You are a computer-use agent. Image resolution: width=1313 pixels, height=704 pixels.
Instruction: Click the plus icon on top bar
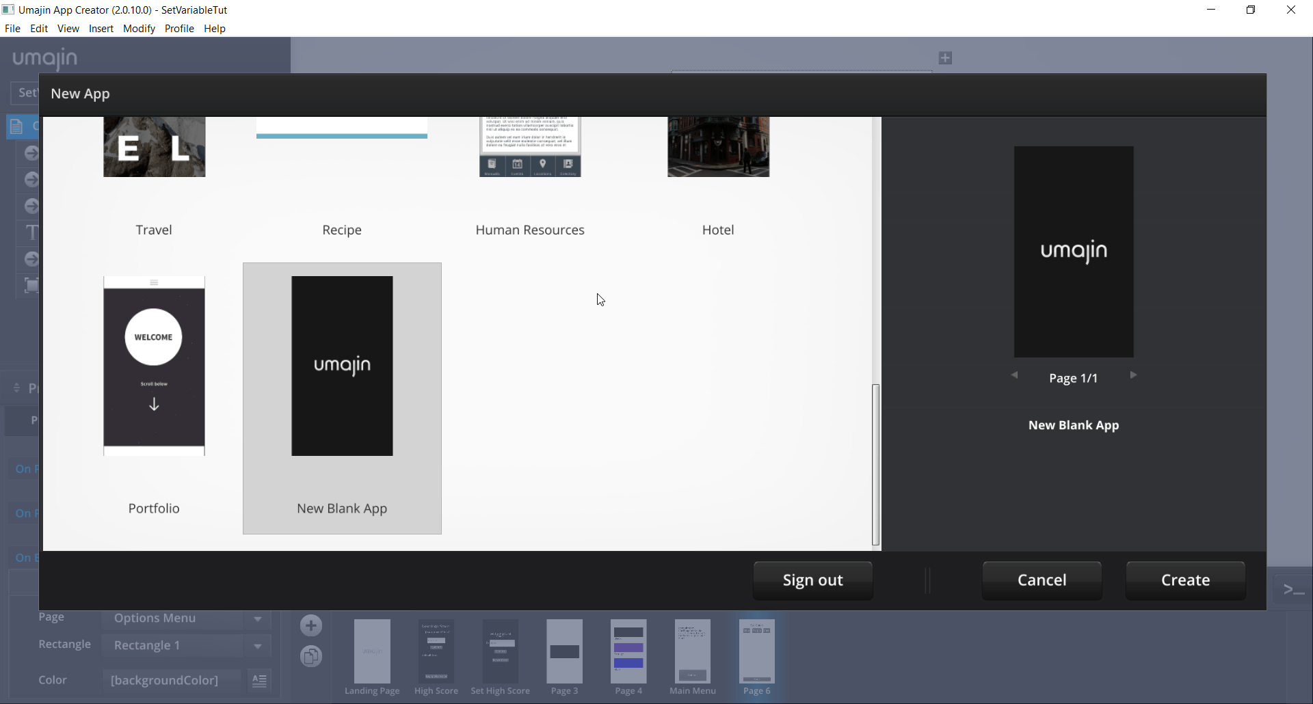pos(945,58)
